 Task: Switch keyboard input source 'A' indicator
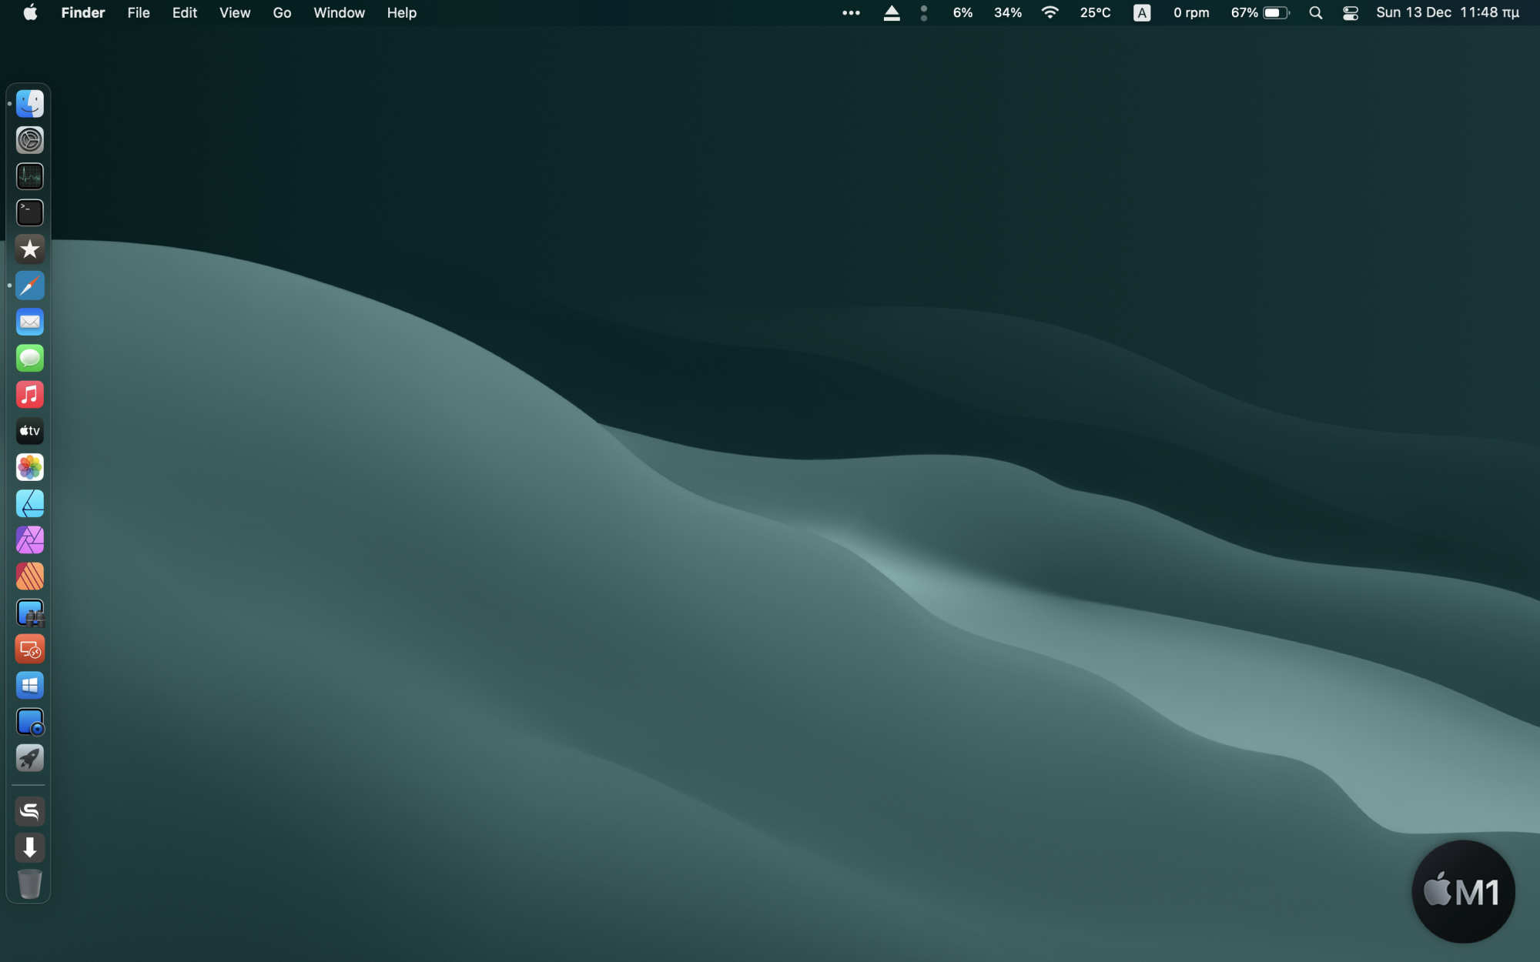pyautogui.click(x=1142, y=13)
